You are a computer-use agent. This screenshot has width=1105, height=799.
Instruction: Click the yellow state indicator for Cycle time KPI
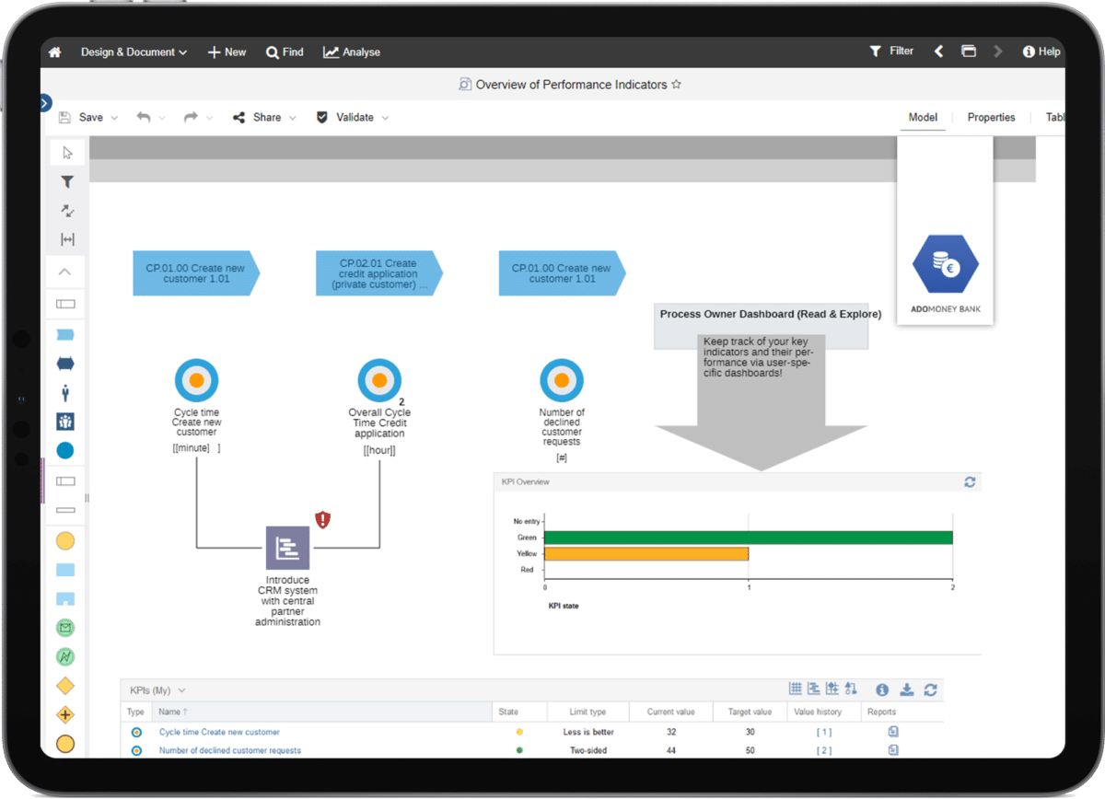click(518, 731)
